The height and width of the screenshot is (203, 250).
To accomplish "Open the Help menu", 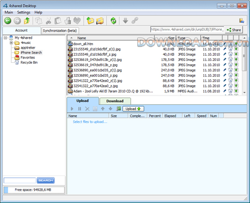I will tap(38, 12).
